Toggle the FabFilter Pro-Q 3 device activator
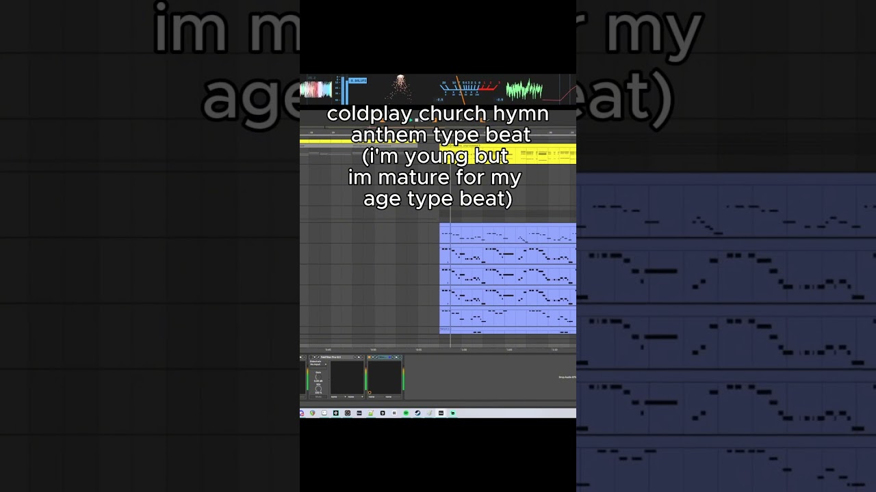 click(311, 357)
